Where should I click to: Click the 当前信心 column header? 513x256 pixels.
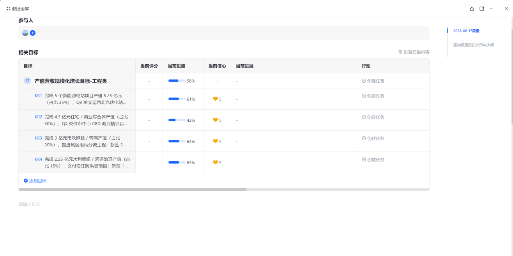[217, 66]
